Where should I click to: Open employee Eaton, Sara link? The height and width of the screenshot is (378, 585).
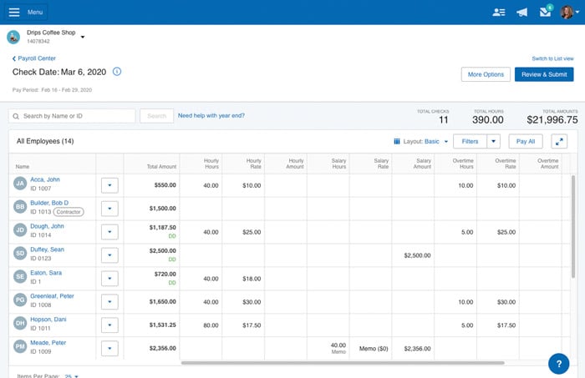(x=46, y=273)
